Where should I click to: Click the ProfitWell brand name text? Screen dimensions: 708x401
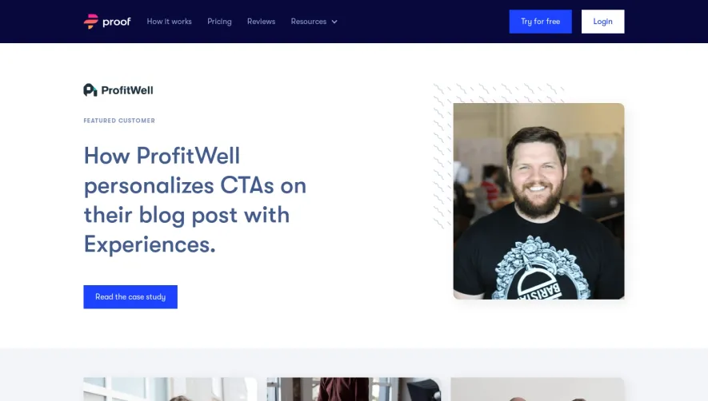point(127,90)
